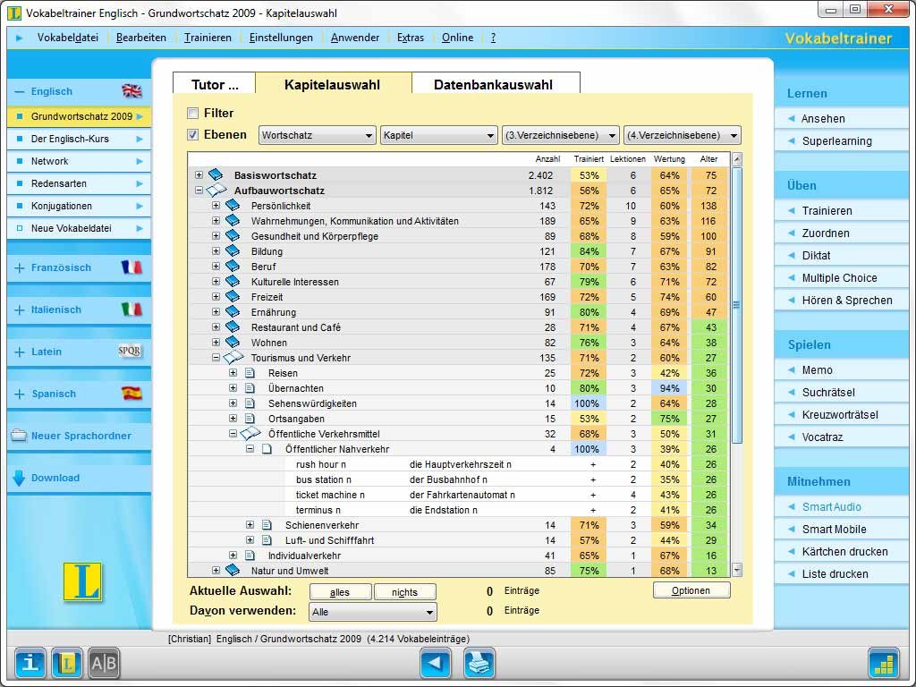Expand the Latein language folder
The width and height of the screenshot is (916, 687).
(20, 352)
